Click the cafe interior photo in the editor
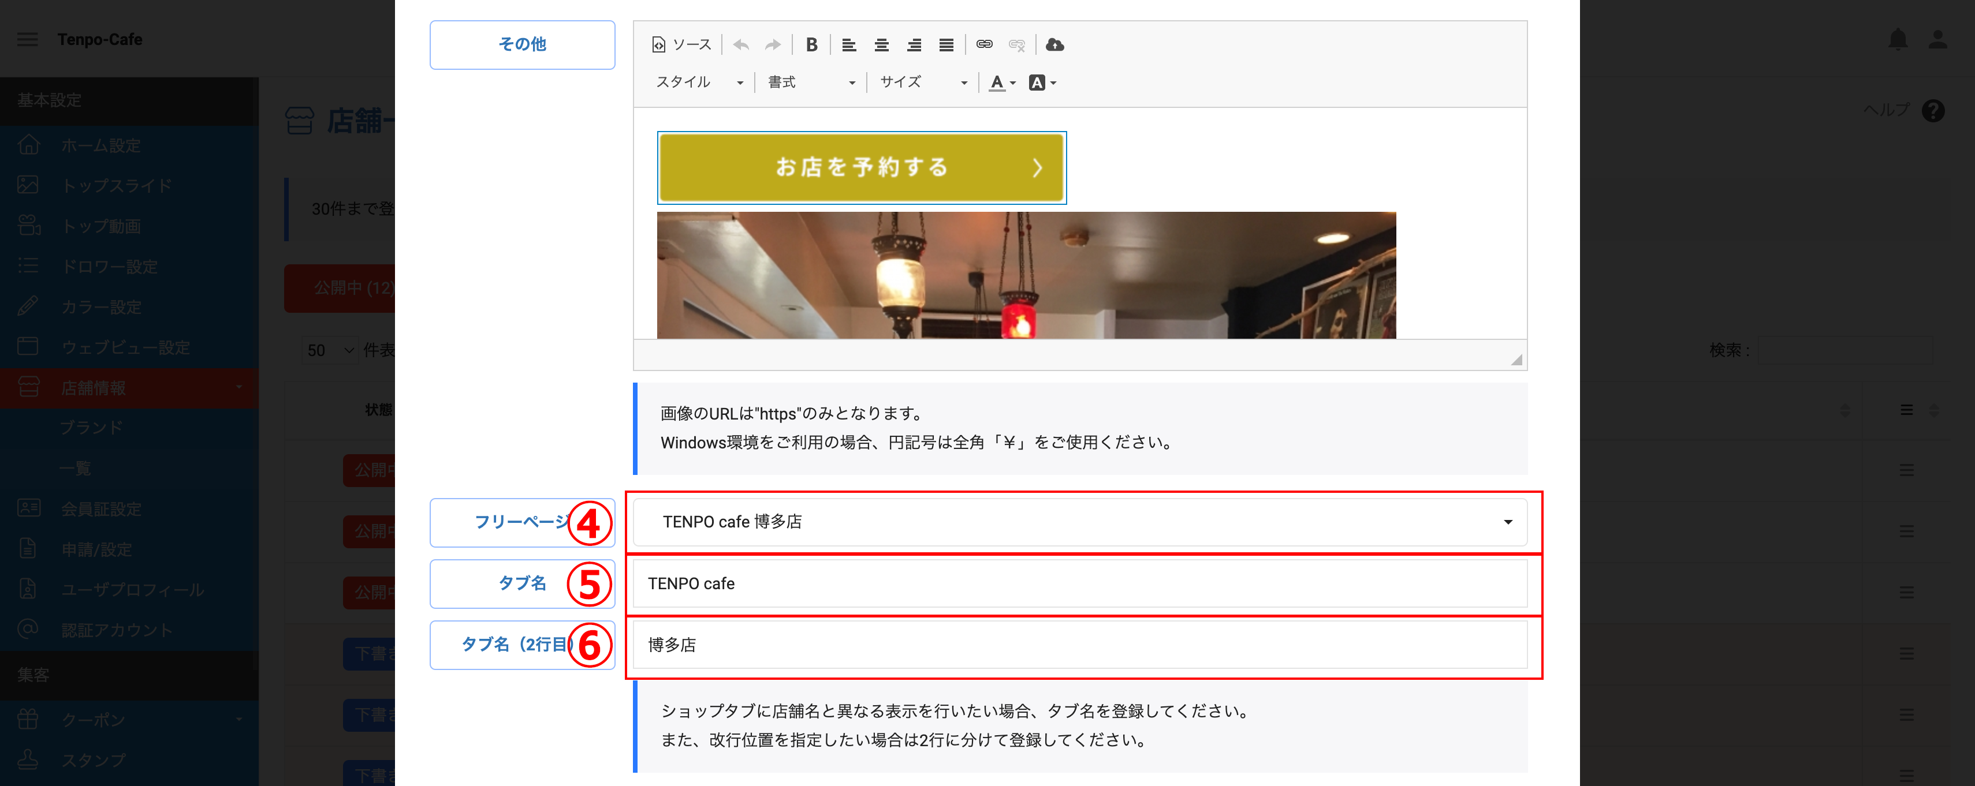1975x786 pixels. pyautogui.click(x=1026, y=275)
